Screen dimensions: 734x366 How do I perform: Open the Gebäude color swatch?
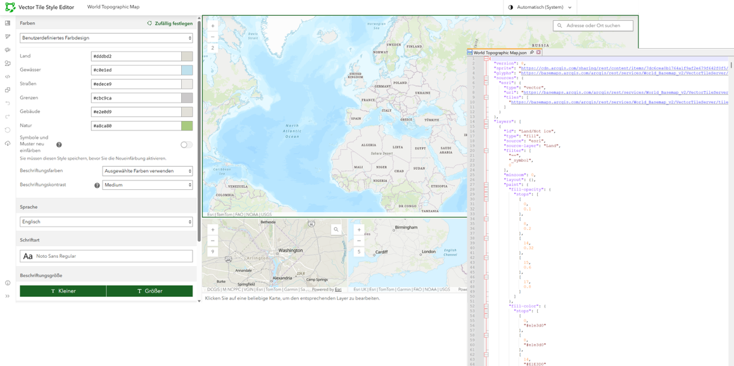187,112
